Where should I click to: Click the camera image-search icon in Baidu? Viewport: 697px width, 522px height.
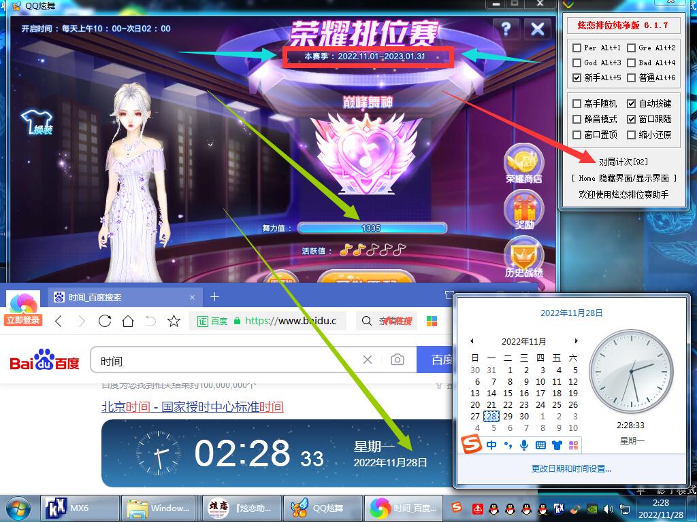(x=398, y=360)
